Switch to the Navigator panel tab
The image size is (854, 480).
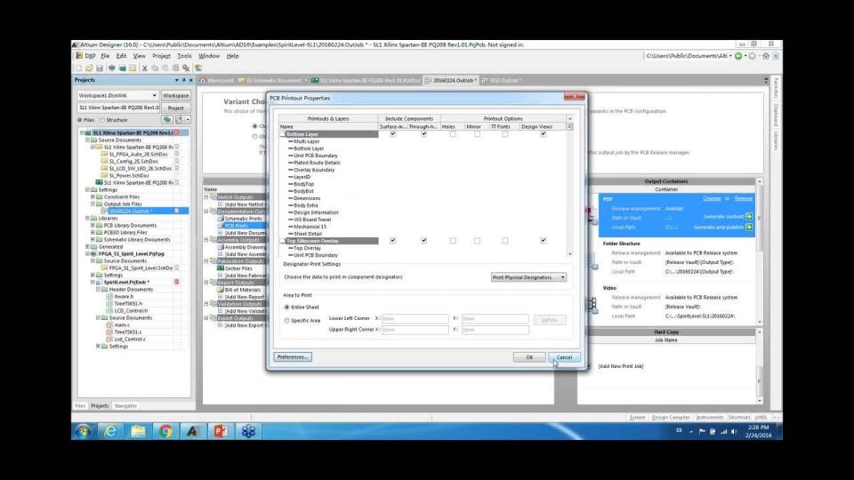[x=125, y=406]
